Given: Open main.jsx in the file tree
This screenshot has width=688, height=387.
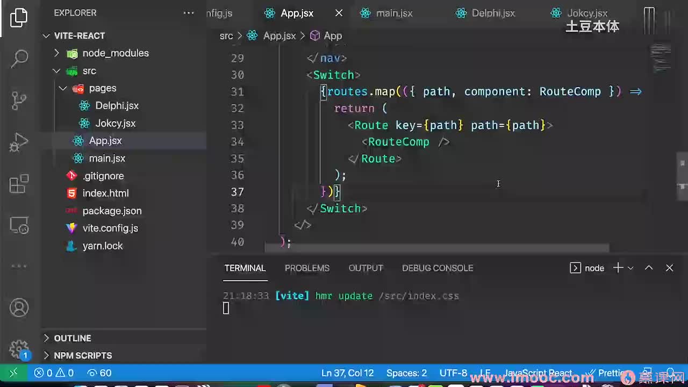Looking at the screenshot, I should 124,158.
